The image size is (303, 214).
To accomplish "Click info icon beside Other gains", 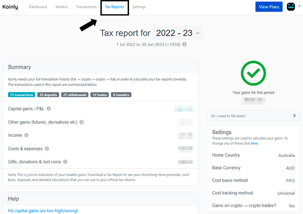I will pyautogui.click(x=81, y=122).
